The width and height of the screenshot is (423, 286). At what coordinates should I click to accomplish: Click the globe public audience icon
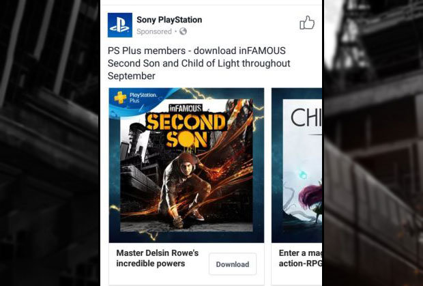pos(183,31)
